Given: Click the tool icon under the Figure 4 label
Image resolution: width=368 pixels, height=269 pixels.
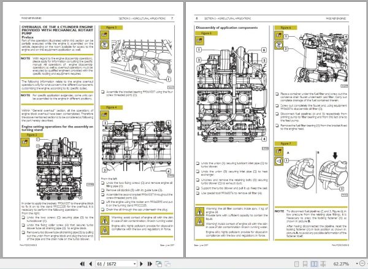Looking at the screenshot, I should coord(105,115).
